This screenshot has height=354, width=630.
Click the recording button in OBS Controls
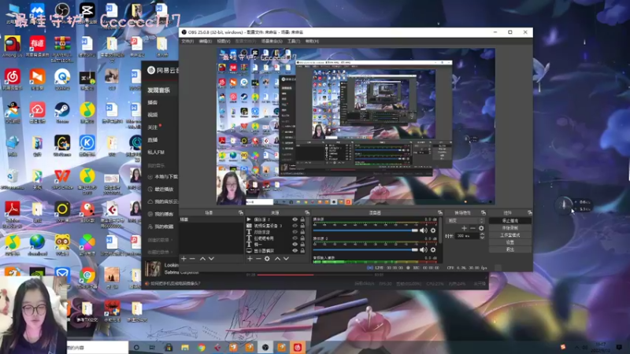(510, 228)
